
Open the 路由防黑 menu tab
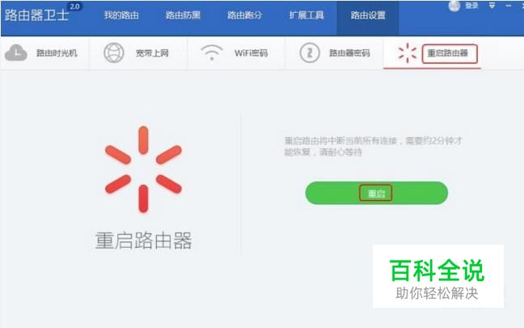(x=183, y=15)
